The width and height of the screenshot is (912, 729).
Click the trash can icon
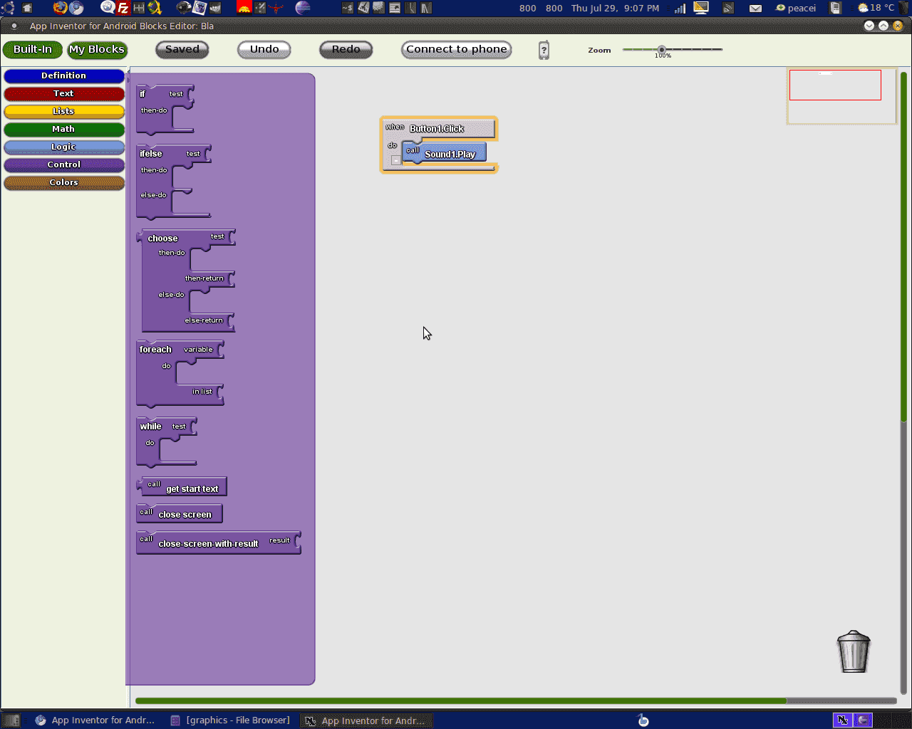(854, 651)
